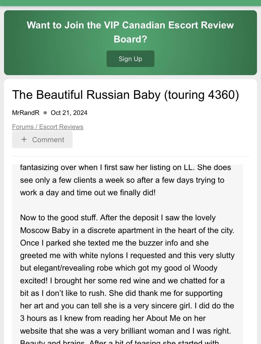Click the (touring 4360) text in the title
The width and height of the screenshot is (261, 344).
pyautogui.click(x=201, y=95)
